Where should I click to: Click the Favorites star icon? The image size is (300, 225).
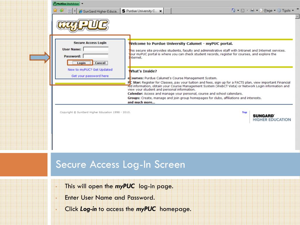[55, 10]
